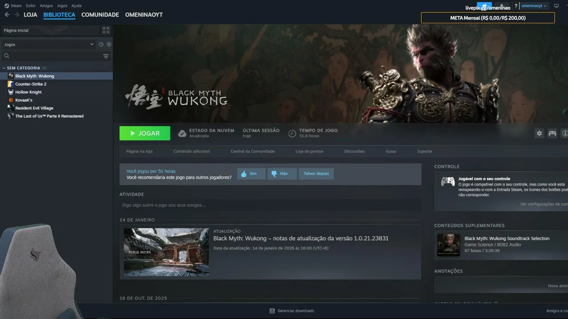This screenshot has height=319, width=568.
Task: Open Central da Comunidade tab
Action: click(x=252, y=151)
